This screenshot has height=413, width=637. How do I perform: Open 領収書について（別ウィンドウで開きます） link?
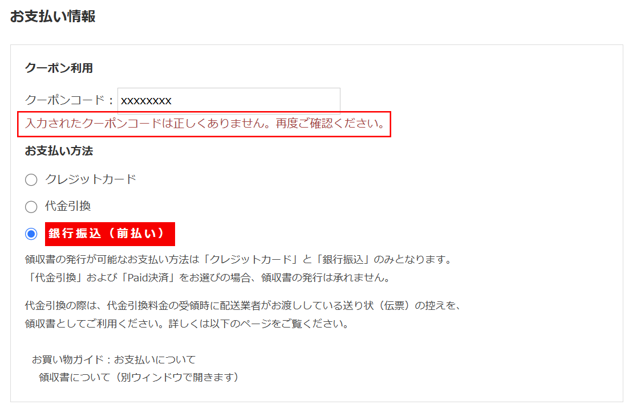pyautogui.click(x=139, y=377)
